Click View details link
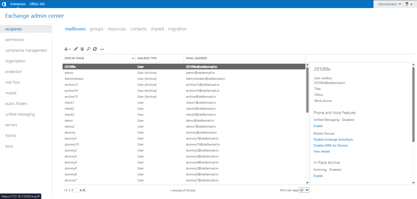The image size is (417, 199). (x=322, y=151)
